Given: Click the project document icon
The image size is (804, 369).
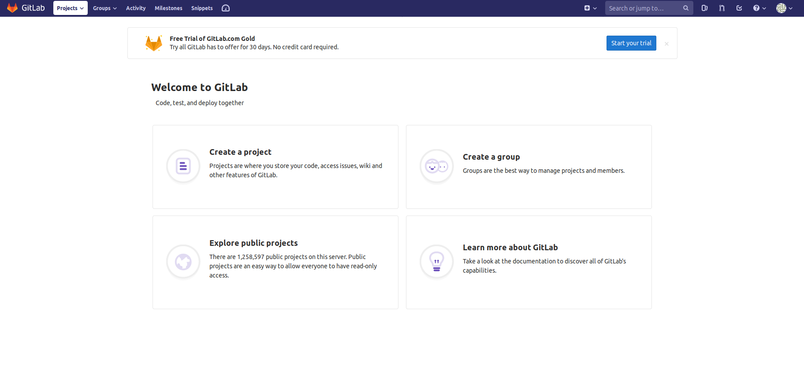Looking at the screenshot, I should 183,166.
